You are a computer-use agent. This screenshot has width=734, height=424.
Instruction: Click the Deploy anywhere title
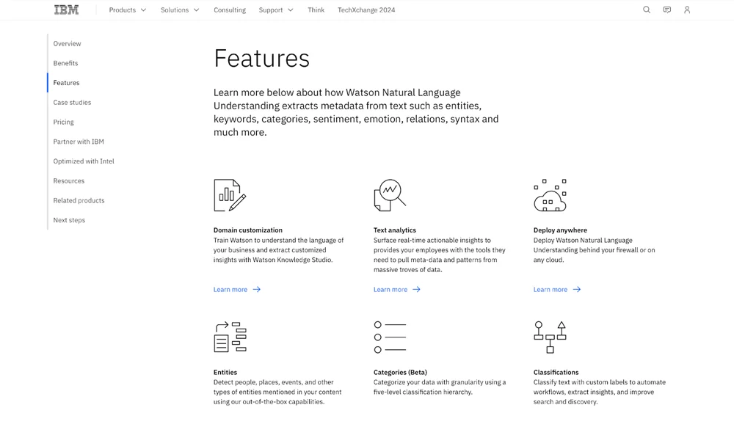pyautogui.click(x=560, y=230)
